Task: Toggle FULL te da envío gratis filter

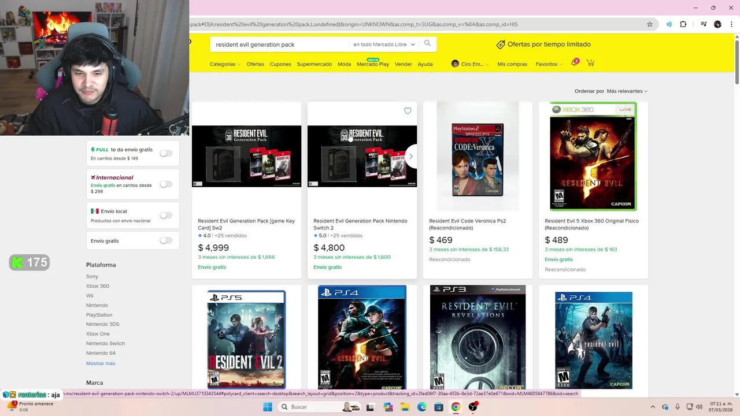Action: click(166, 153)
